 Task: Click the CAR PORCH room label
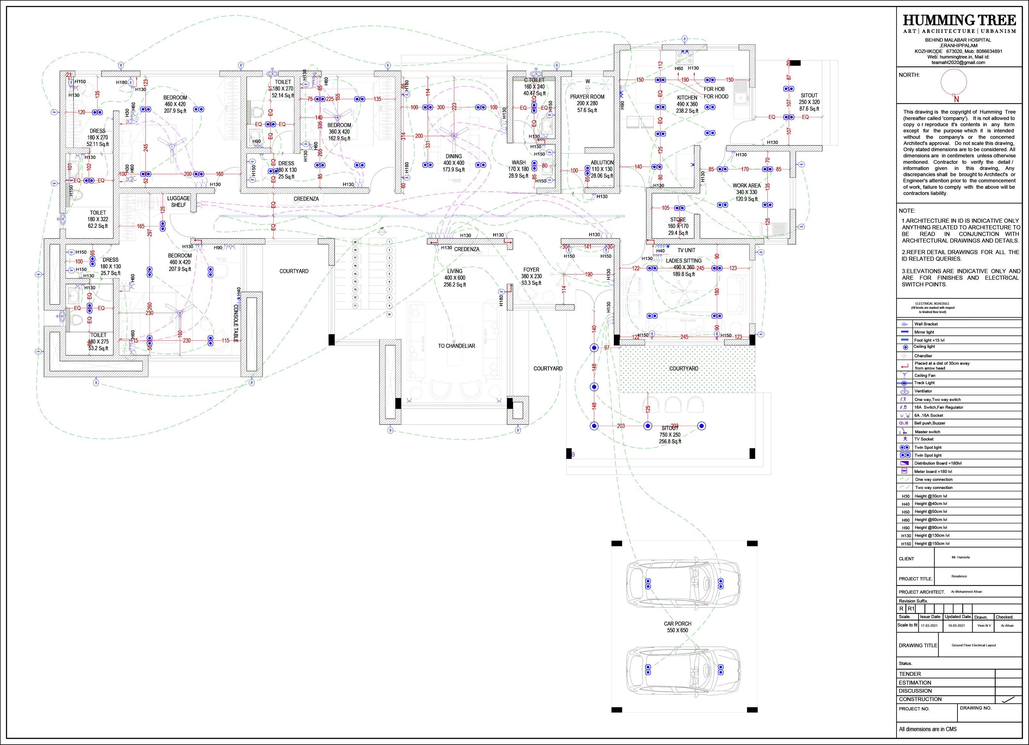677,624
